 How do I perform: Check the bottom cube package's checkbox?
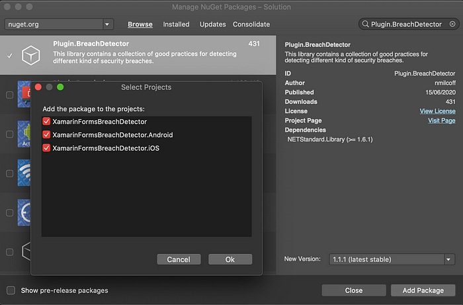[10, 252]
